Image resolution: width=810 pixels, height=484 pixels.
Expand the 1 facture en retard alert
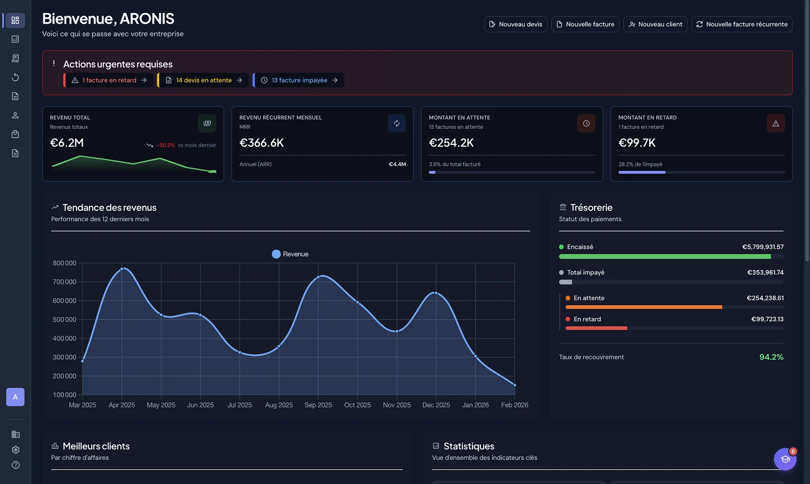click(x=108, y=80)
